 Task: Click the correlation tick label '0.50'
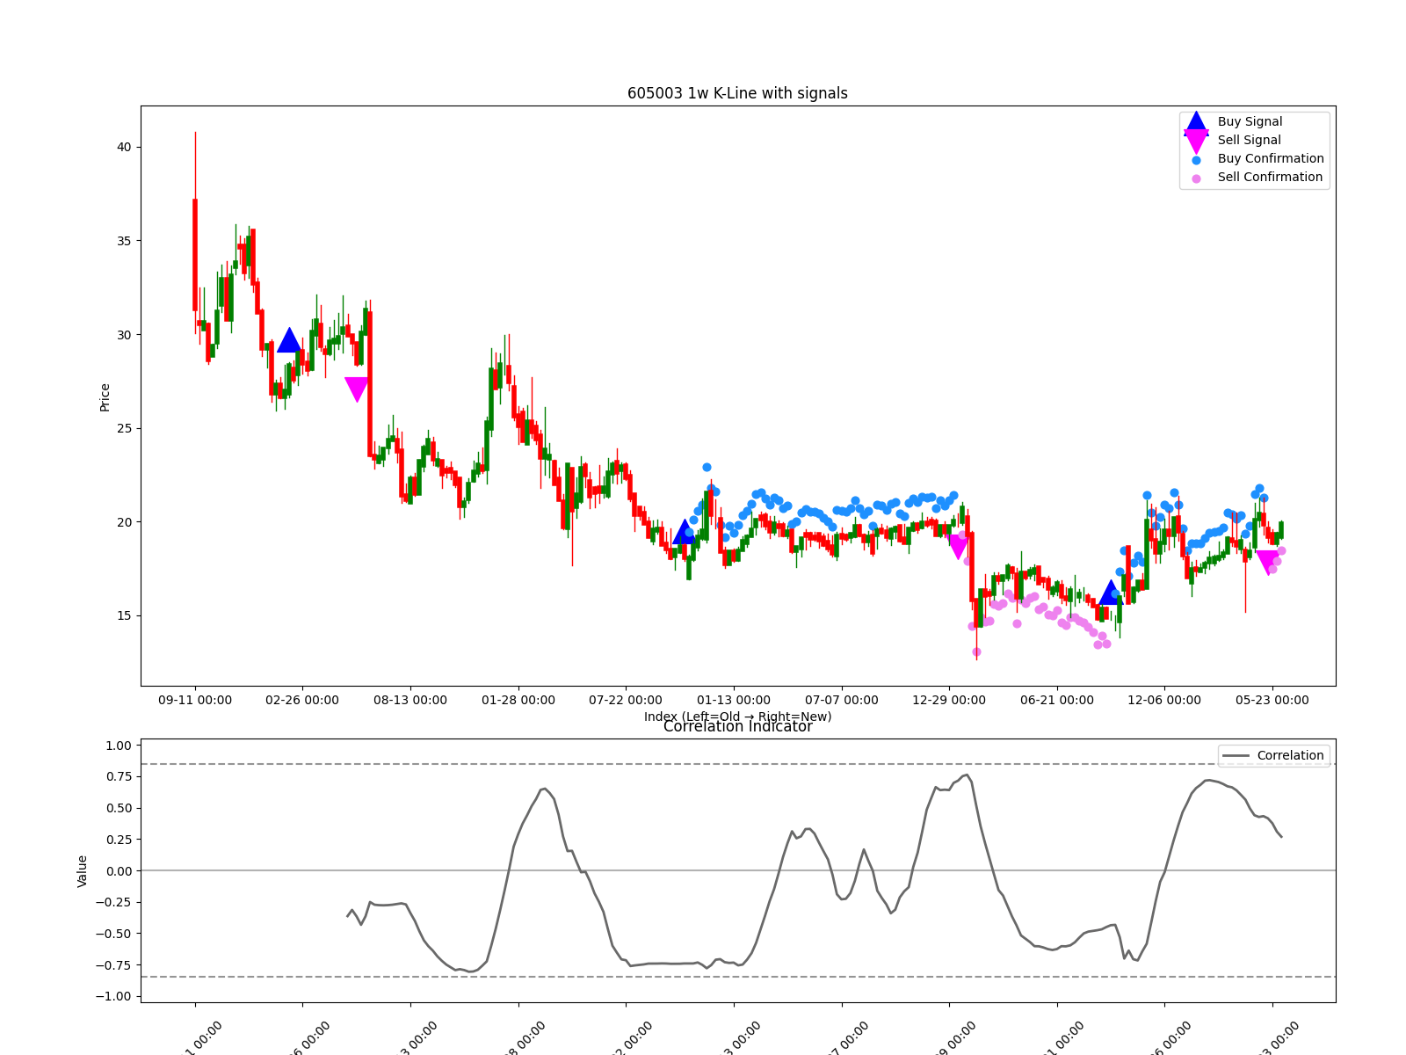118,809
